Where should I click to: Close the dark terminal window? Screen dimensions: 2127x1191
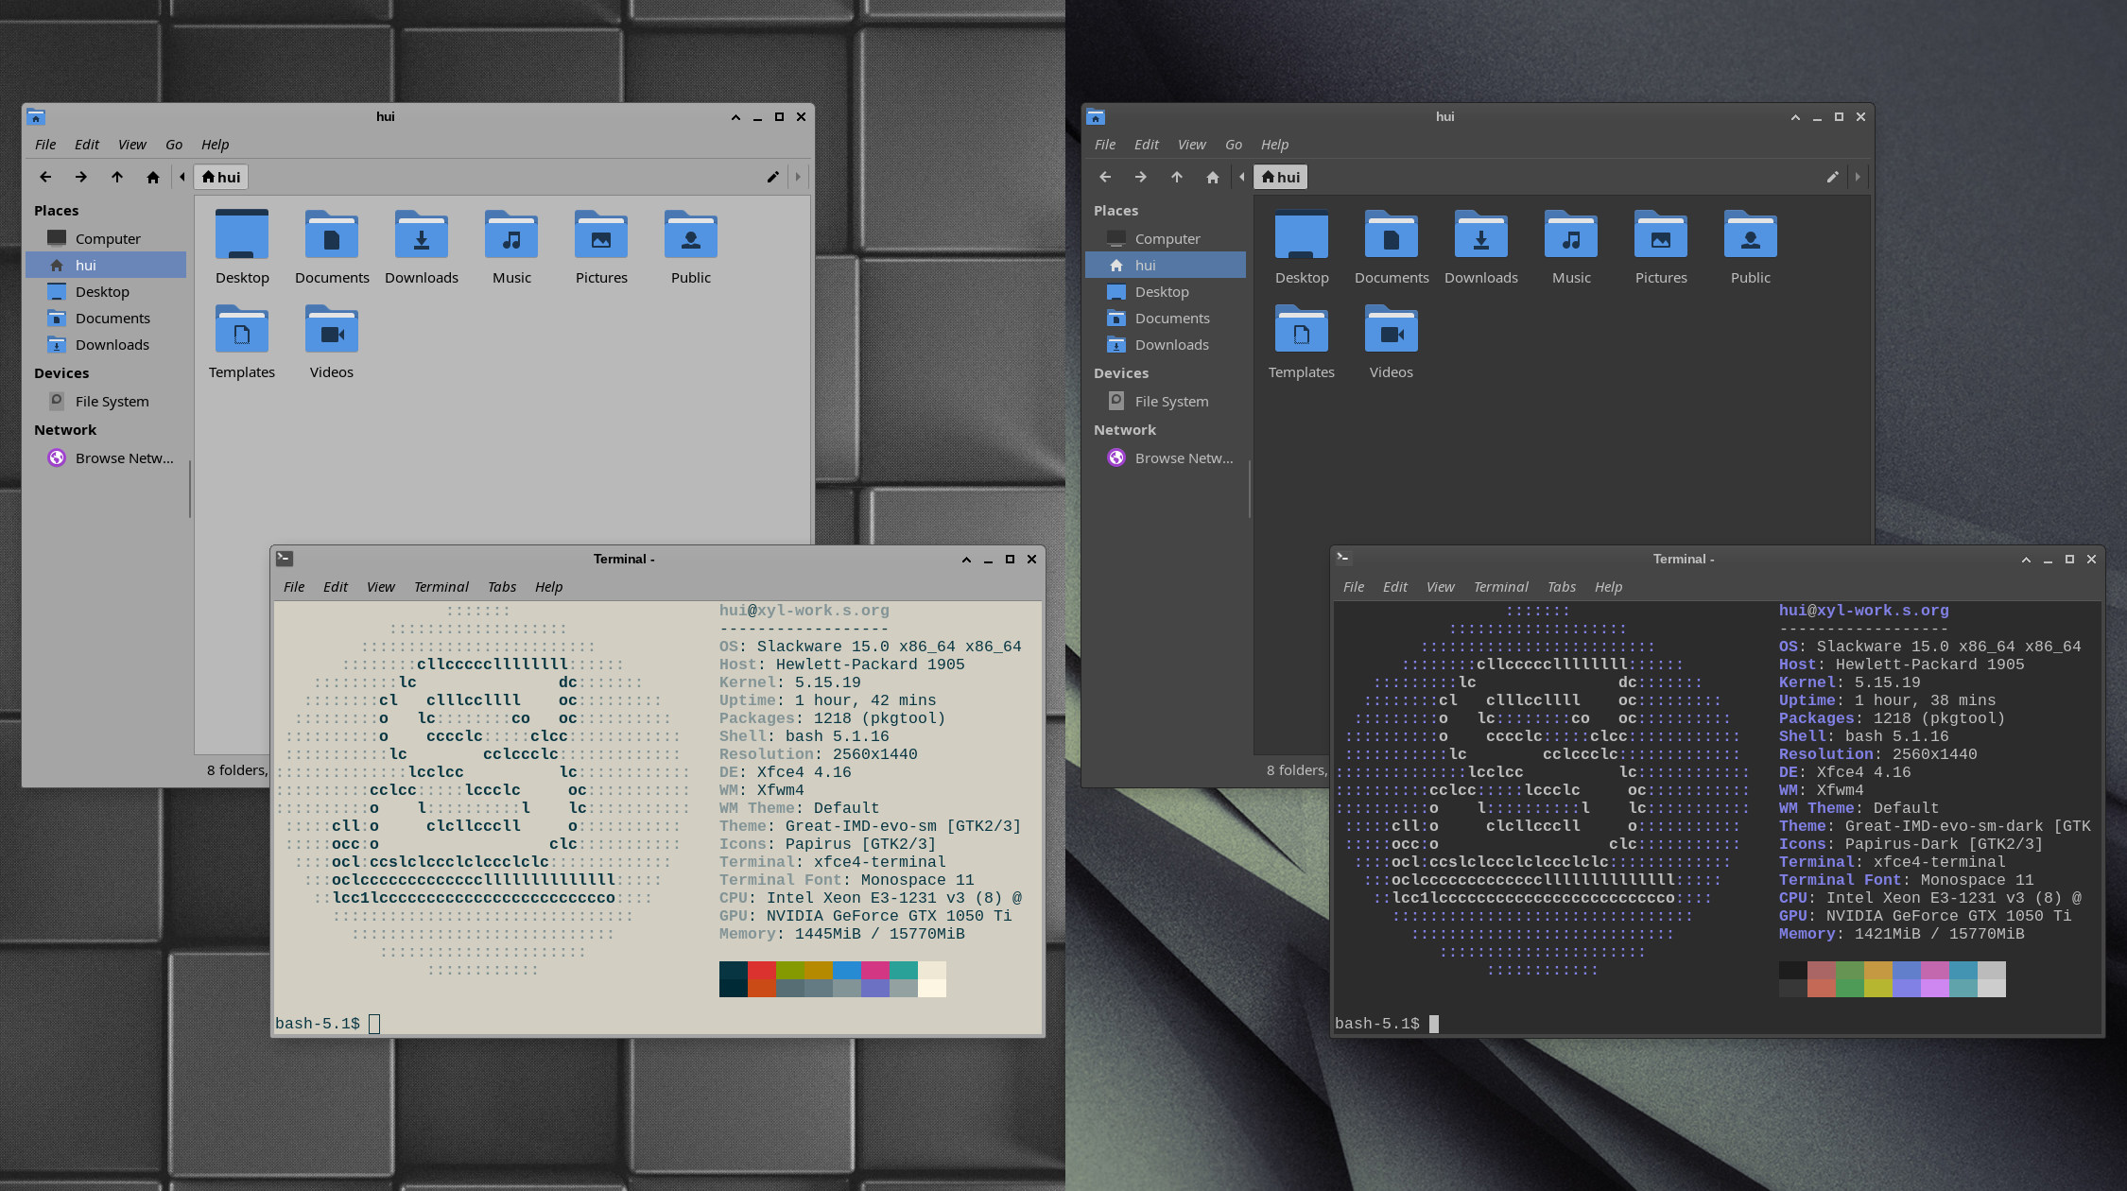coord(2091,560)
